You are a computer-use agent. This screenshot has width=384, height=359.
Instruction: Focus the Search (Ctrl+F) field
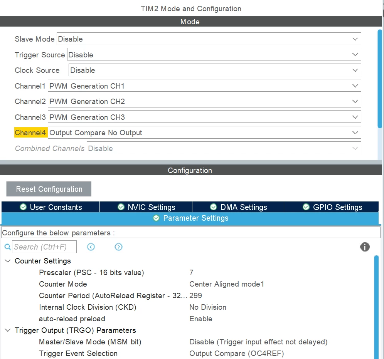click(x=44, y=247)
